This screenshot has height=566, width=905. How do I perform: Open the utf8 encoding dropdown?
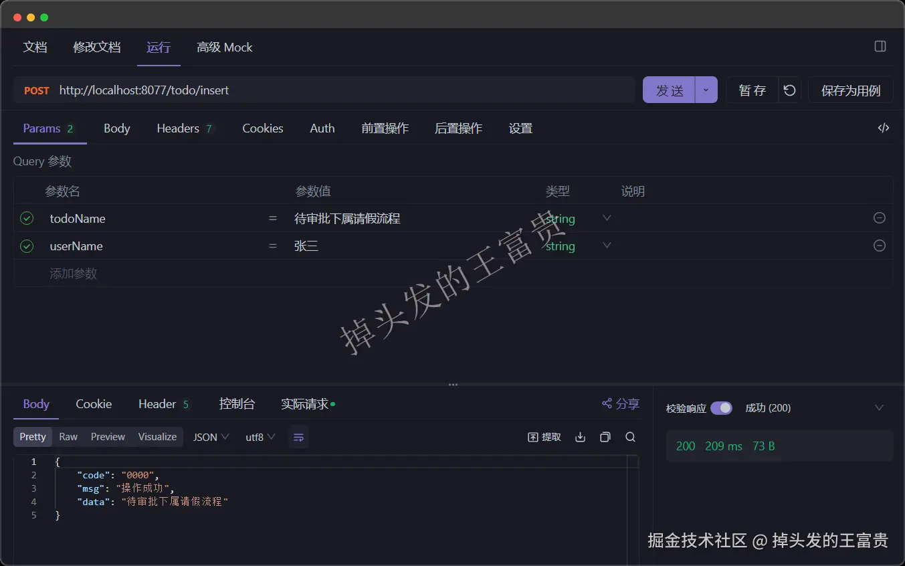(260, 437)
